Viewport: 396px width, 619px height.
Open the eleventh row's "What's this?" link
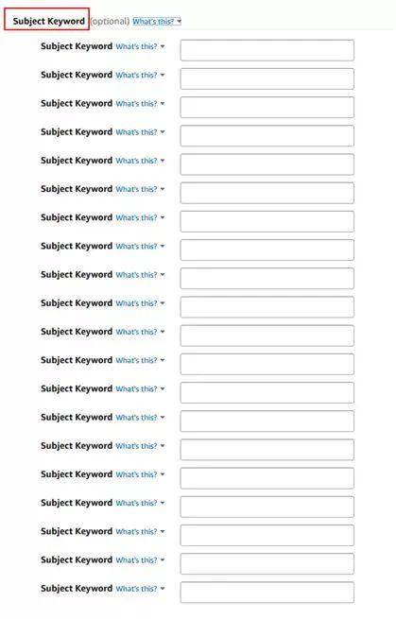[136, 332]
